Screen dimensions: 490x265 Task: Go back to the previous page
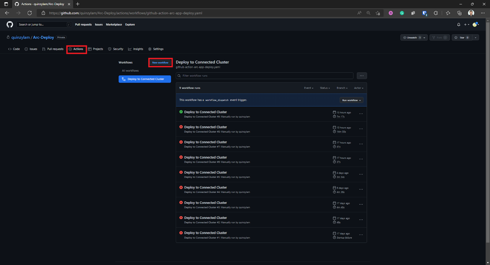[7, 13]
